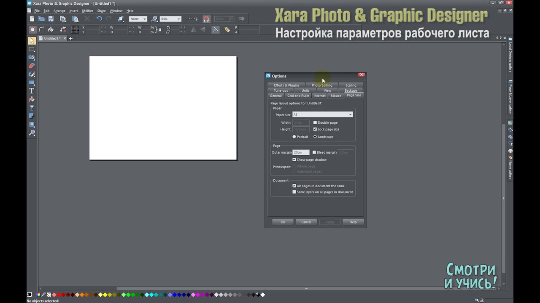Click the arrange overlapping squares toolbar icon
This screenshot has width=540, height=303.
[x=121, y=19]
